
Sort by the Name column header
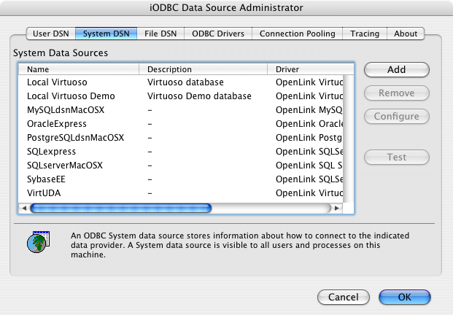pos(79,69)
